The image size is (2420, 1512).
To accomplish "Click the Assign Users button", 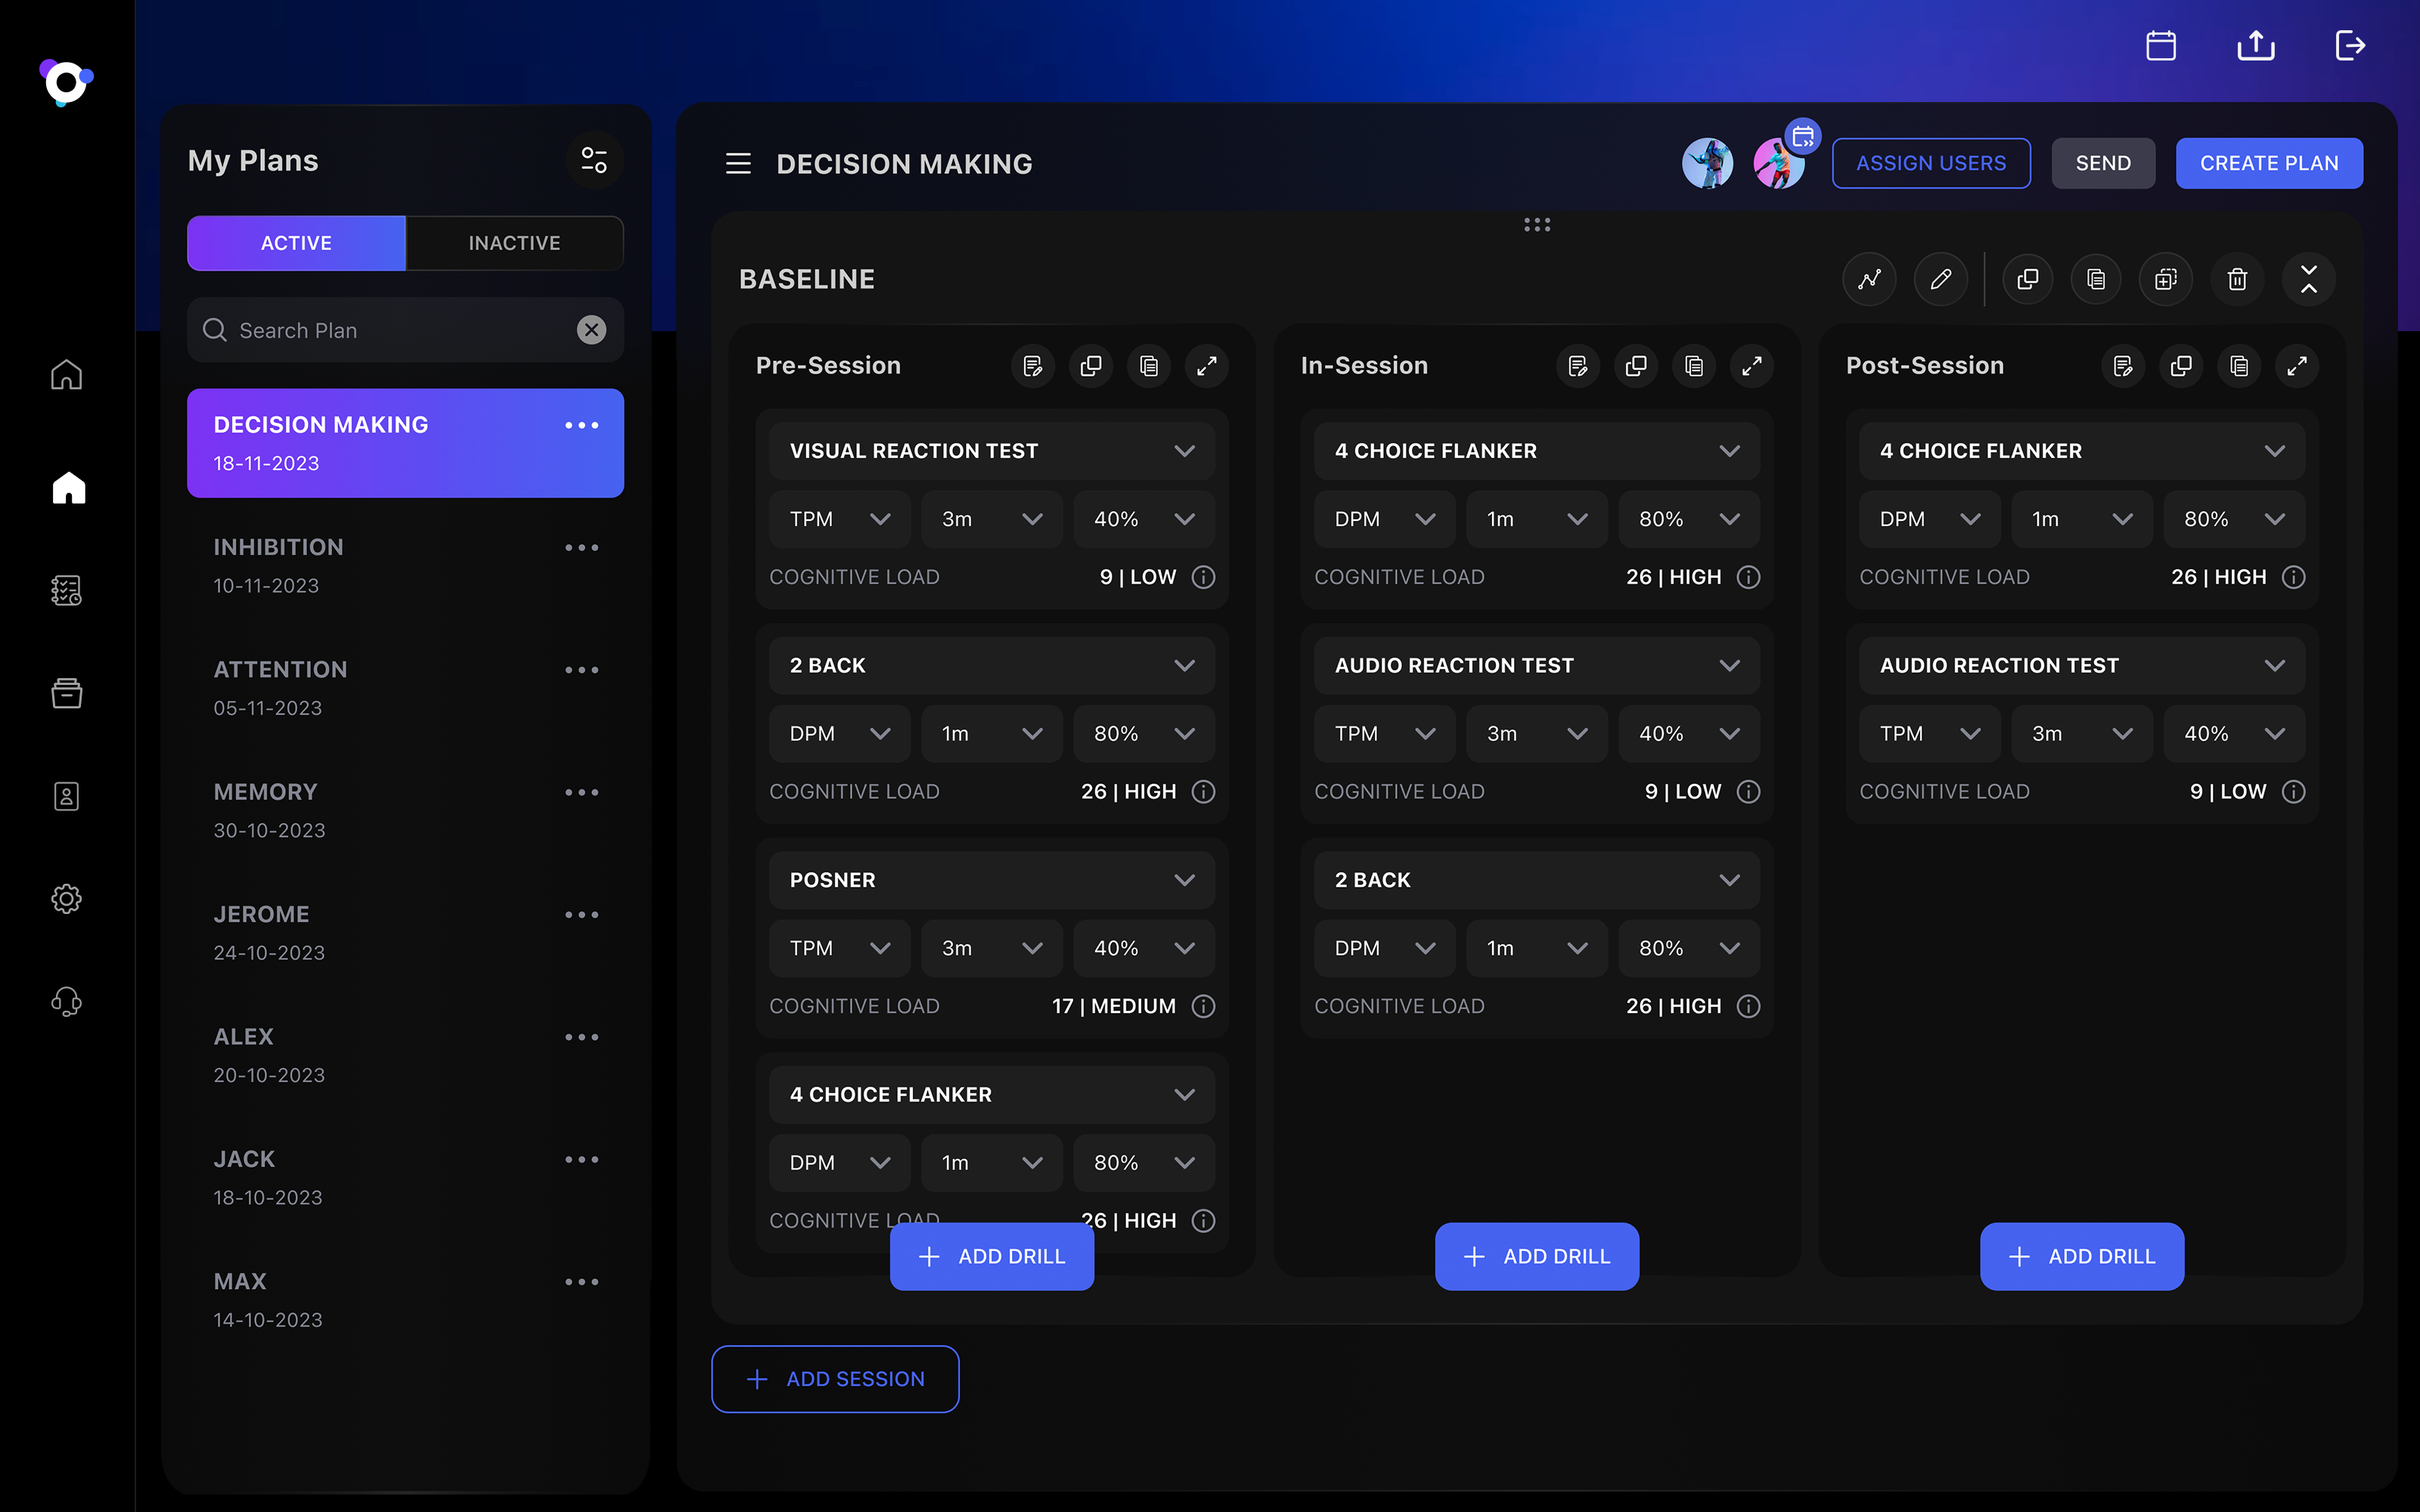I will [1930, 163].
